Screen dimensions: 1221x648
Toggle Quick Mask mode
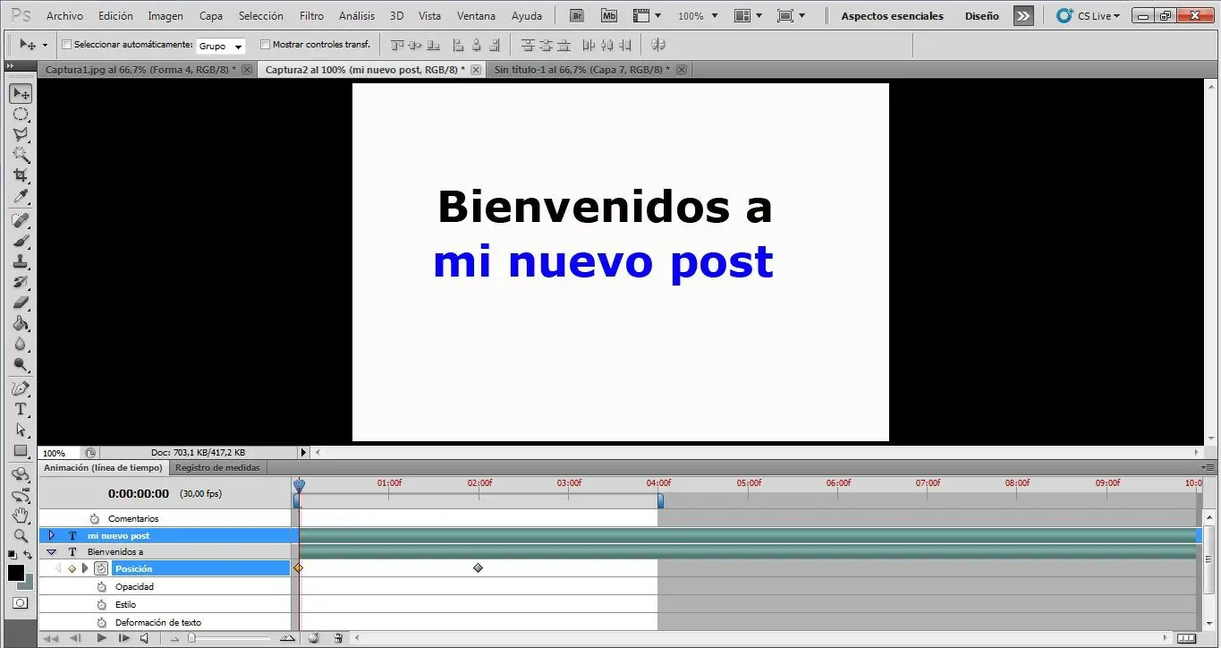coord(20,603)
